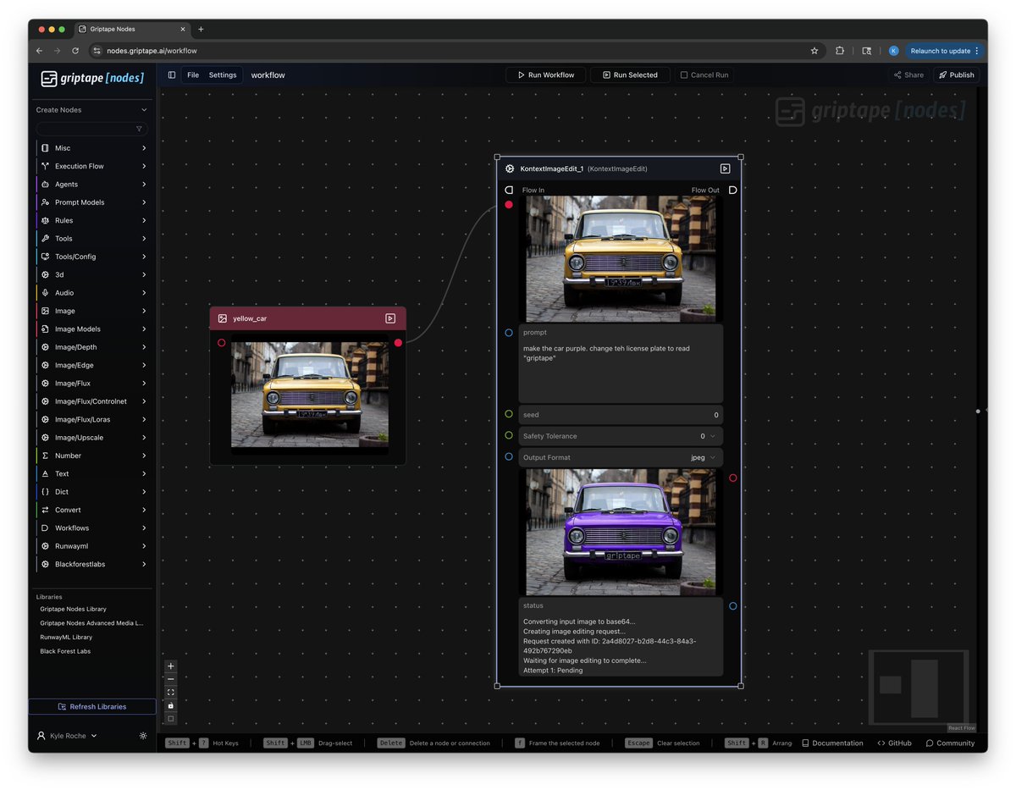Zoom out with the minus canvas control
The width and height of the screenshot is (1016, 790).
pyautogui.click(x=171, y=679)
